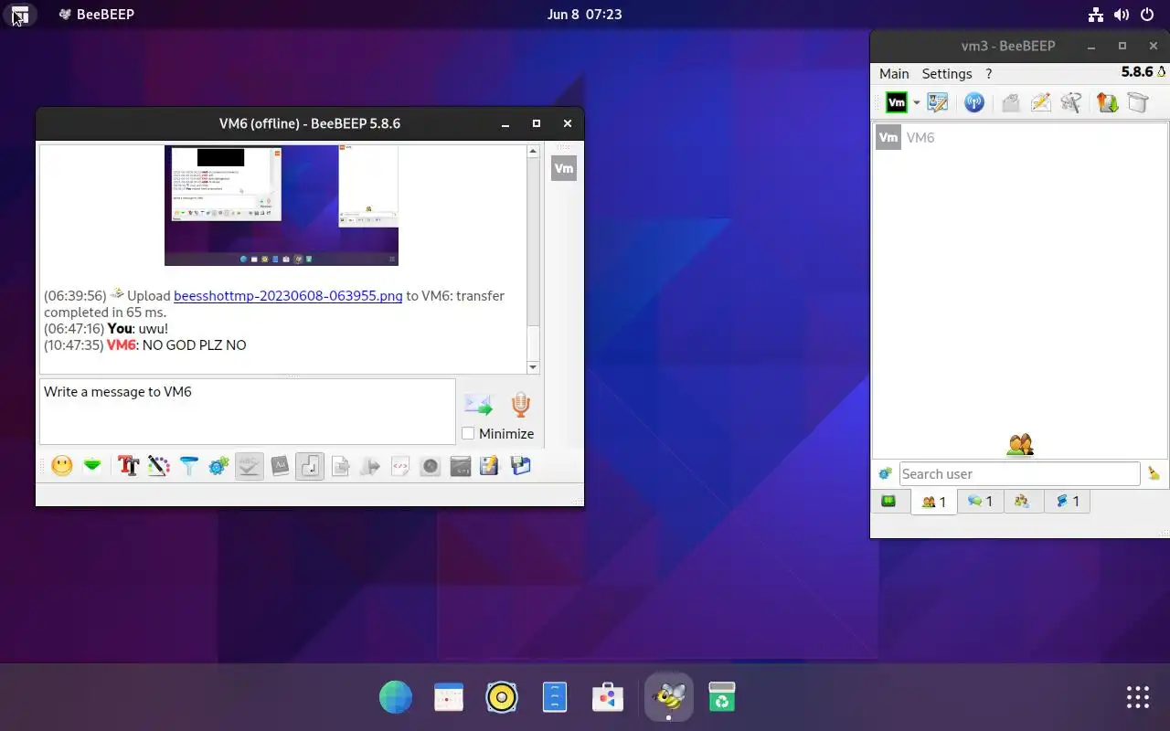The image size is (1170, 731).
Task: Open the volume speaker system tray icon
Action: coord(1121,15)
